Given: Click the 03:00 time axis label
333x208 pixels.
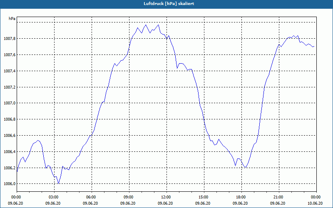Looking at the screenshot, I should click(x=55, y=197).
